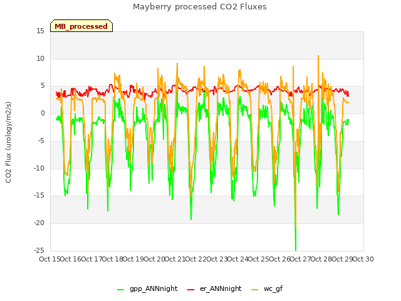Screen dimensions: 401x301
Task: Click the Oct 18 x-axis label
Action: point(112,259)
